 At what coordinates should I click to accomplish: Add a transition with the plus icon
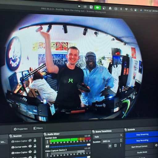pos(110,146)
